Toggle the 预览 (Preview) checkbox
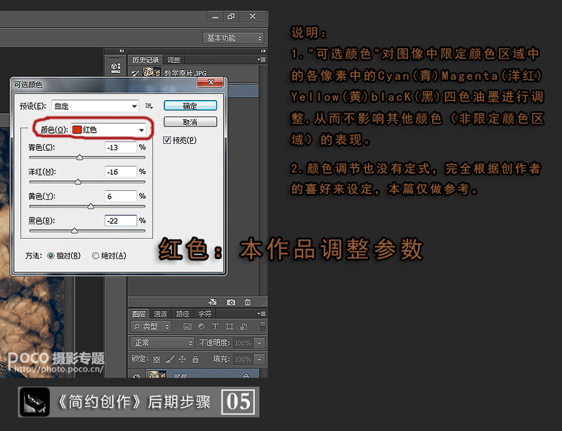Screen dimensions: 562x431 166,140
